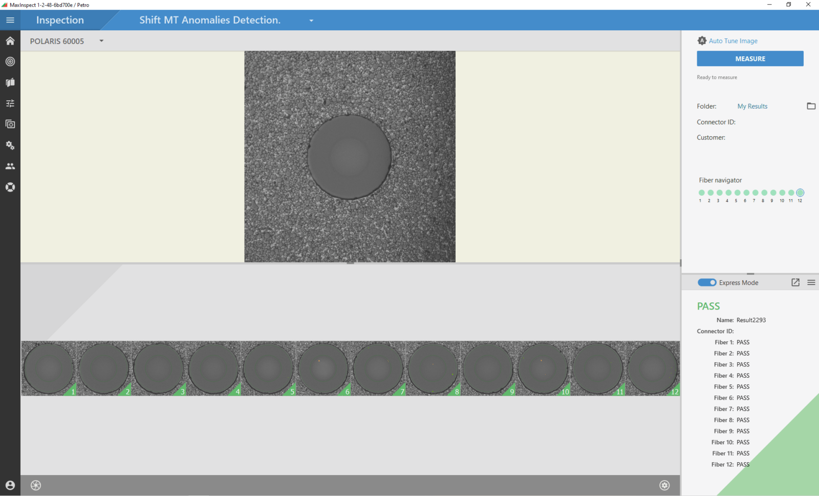This screenshot has width=819, height=496.
Task: Select fiber 1 in Fiber navigator
Action: click(x=701, y=193)
